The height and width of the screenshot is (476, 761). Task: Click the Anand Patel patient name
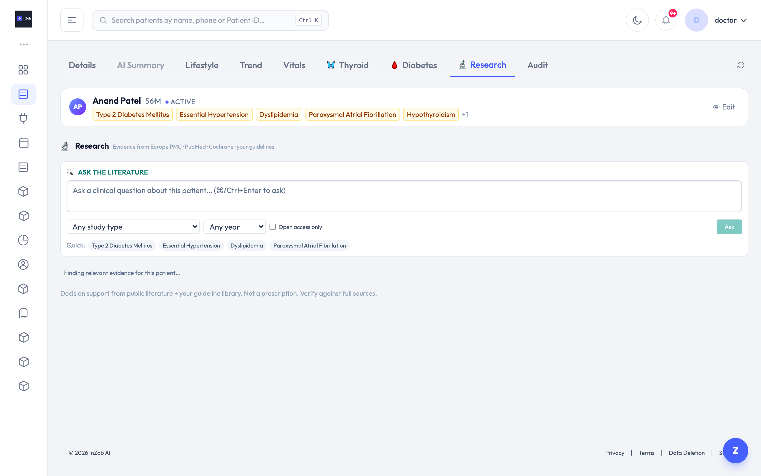click(117, 101)
